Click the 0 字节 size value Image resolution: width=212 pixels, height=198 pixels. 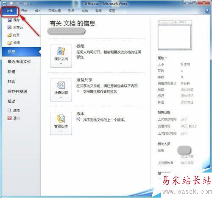(185, 65)
